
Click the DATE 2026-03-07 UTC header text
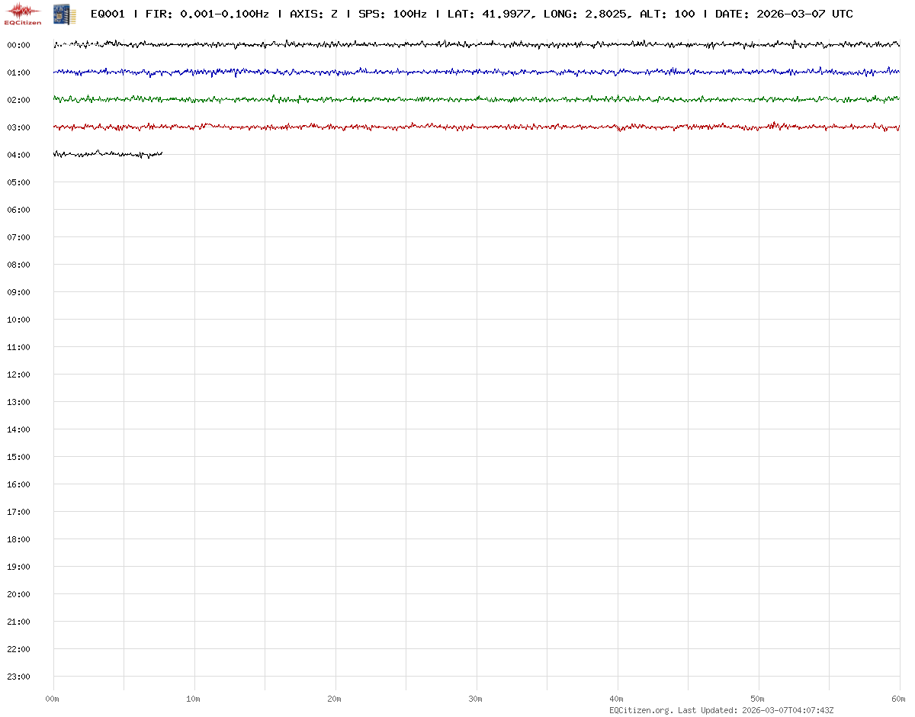click(x=784, y=14)
